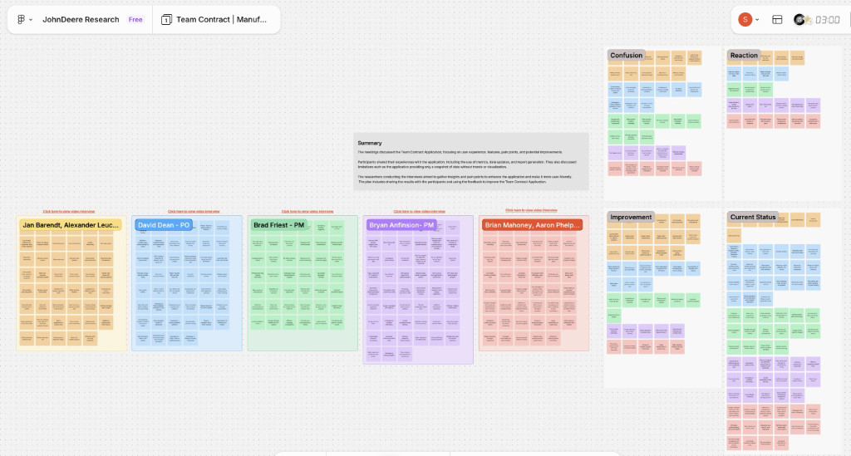851x456 pixels.
Task: Click the timer and music icon
Action: click(x=802, y=20)
